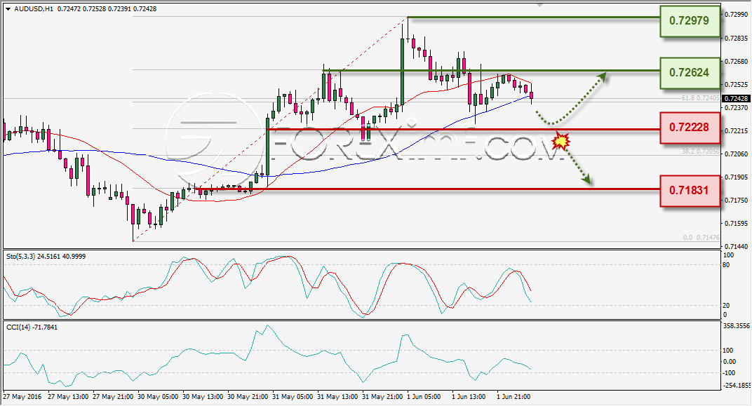Click the 20 level on Stochastic scale
Image resolution: width=752 pixels, height=406 pixels.
[726, 305]
